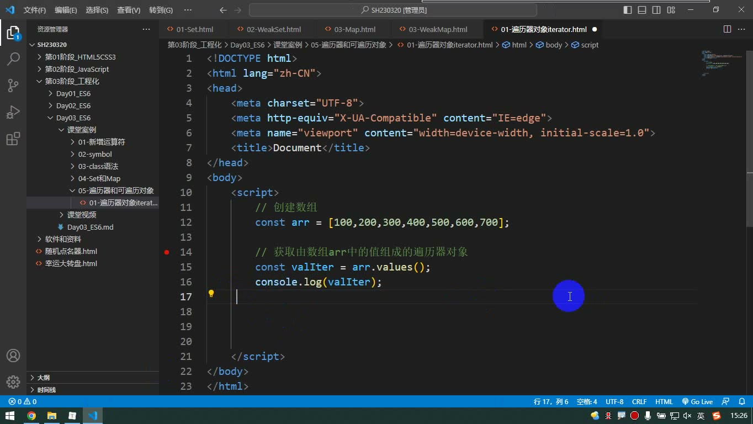Open Chrome from the Windows taskbar
Viewport: 753px width, 424px height.
coord(31,416)
